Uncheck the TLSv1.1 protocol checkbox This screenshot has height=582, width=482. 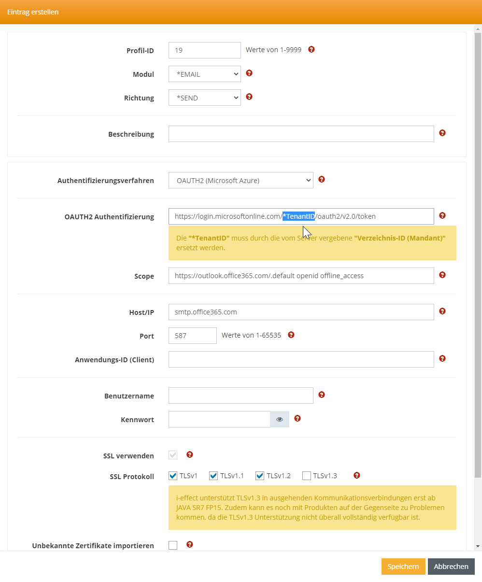213,476
